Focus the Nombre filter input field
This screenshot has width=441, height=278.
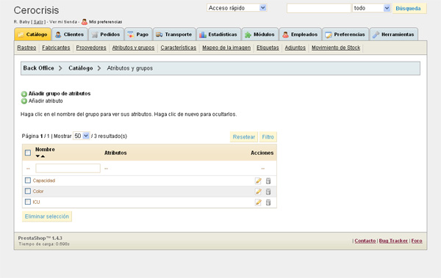pyautogui.click(x=68, y=168)
